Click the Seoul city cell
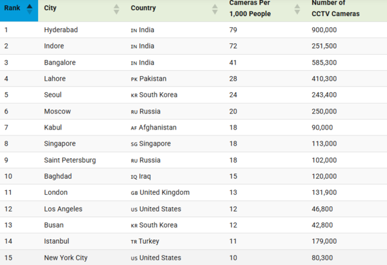This screenshot has width=387, height=265. click(54, 95)
